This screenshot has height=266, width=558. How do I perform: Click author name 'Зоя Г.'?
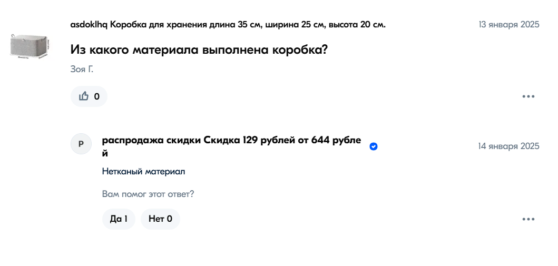82,69
